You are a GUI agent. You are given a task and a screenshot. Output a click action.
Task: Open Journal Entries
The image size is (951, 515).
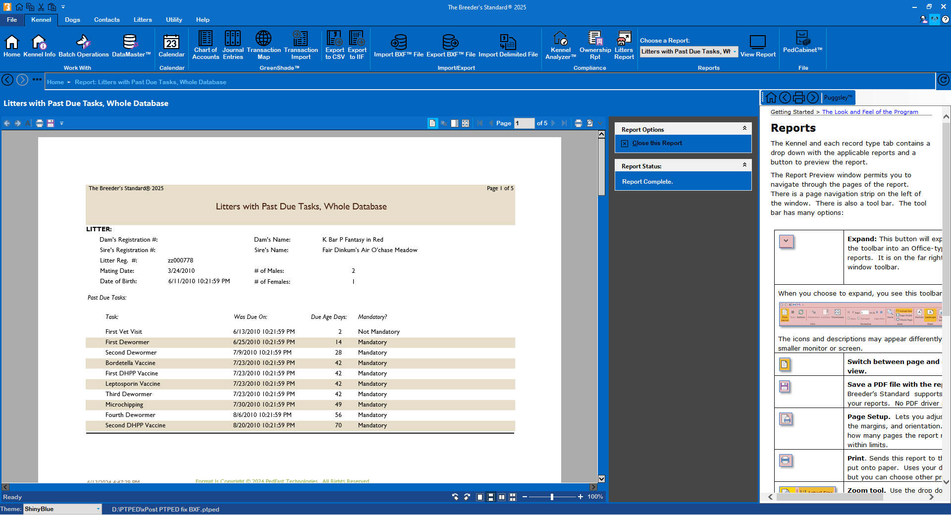point(233,45)
